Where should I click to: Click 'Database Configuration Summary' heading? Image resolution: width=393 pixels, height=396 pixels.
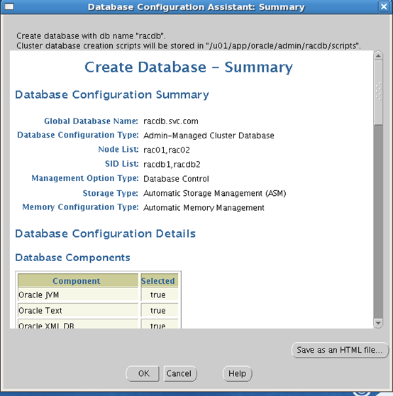[x=112, y=94]
